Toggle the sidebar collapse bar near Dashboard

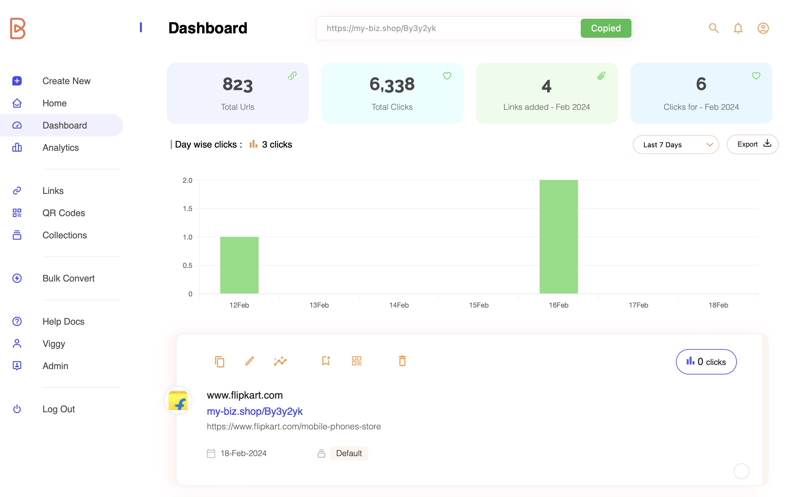[x=141, y=27]
